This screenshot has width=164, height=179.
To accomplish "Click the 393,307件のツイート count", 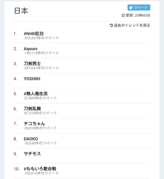I will [x=41, y=38].
